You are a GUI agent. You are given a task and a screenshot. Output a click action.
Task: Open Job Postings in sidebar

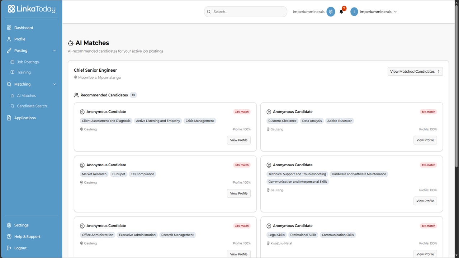pos(28,62)
